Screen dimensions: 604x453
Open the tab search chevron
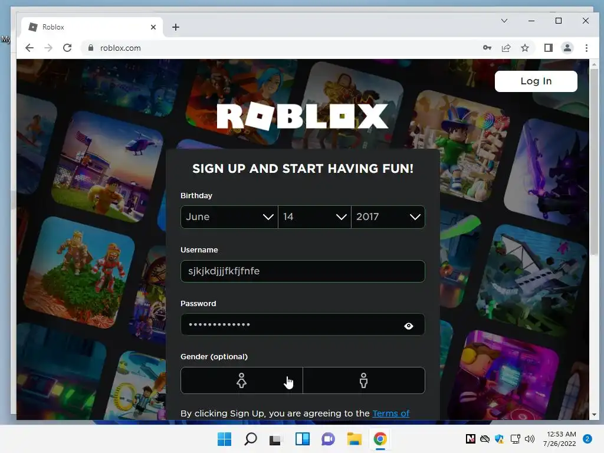504,21
